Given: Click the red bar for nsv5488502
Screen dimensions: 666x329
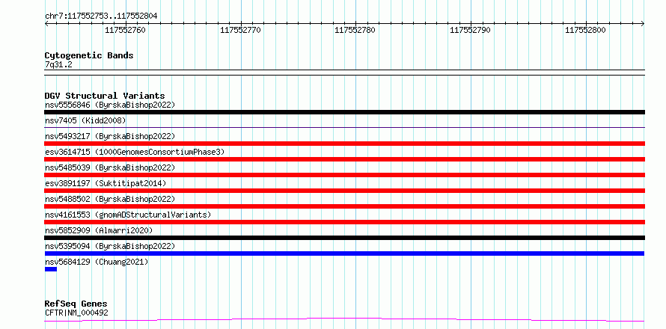Looking at the screenshot, I should point(344,206).
